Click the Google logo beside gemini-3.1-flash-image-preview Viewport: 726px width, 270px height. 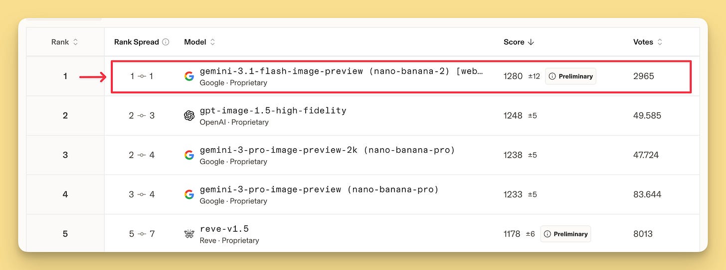[189, 76]
